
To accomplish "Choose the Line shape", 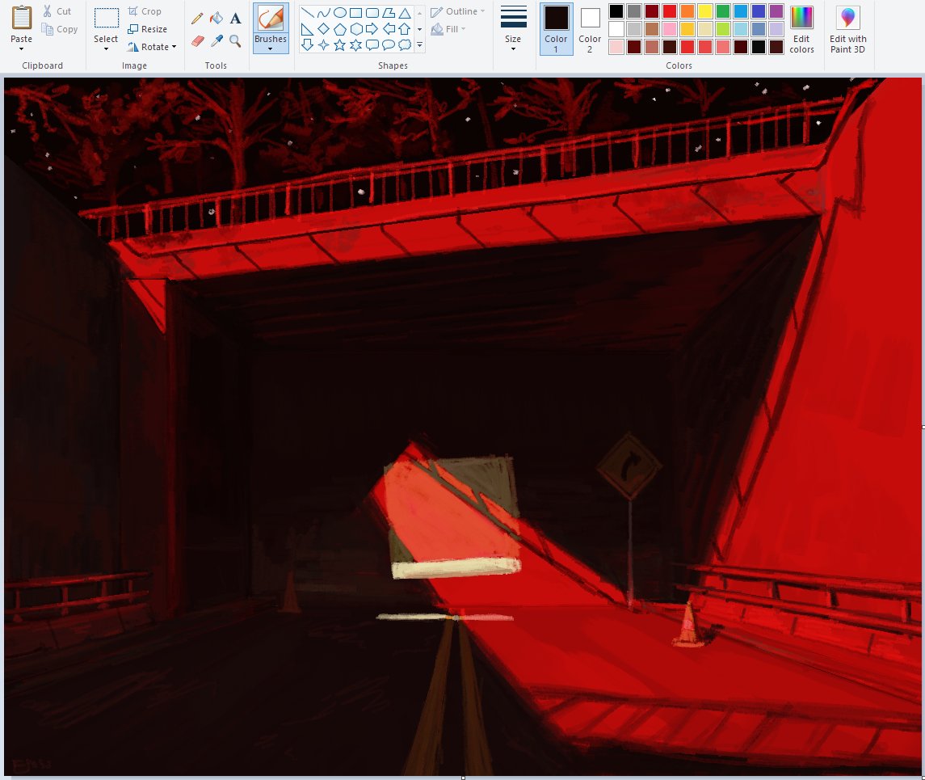I will tap(307, 13).
